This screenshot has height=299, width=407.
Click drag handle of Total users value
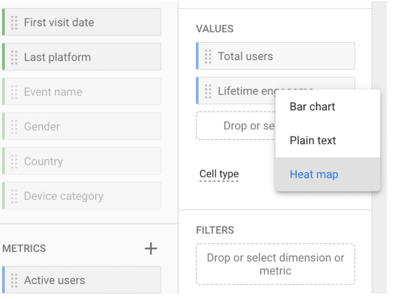(208, 57)
